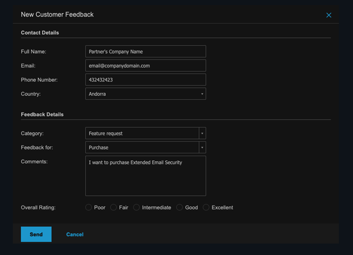Click the 'Purchase' value in Feedback for field
Viewport: 353px width, 255px height.
coord(99,148)
